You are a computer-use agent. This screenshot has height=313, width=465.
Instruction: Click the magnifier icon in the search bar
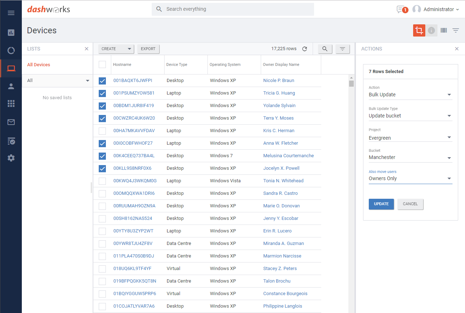[x=159, y=9]
